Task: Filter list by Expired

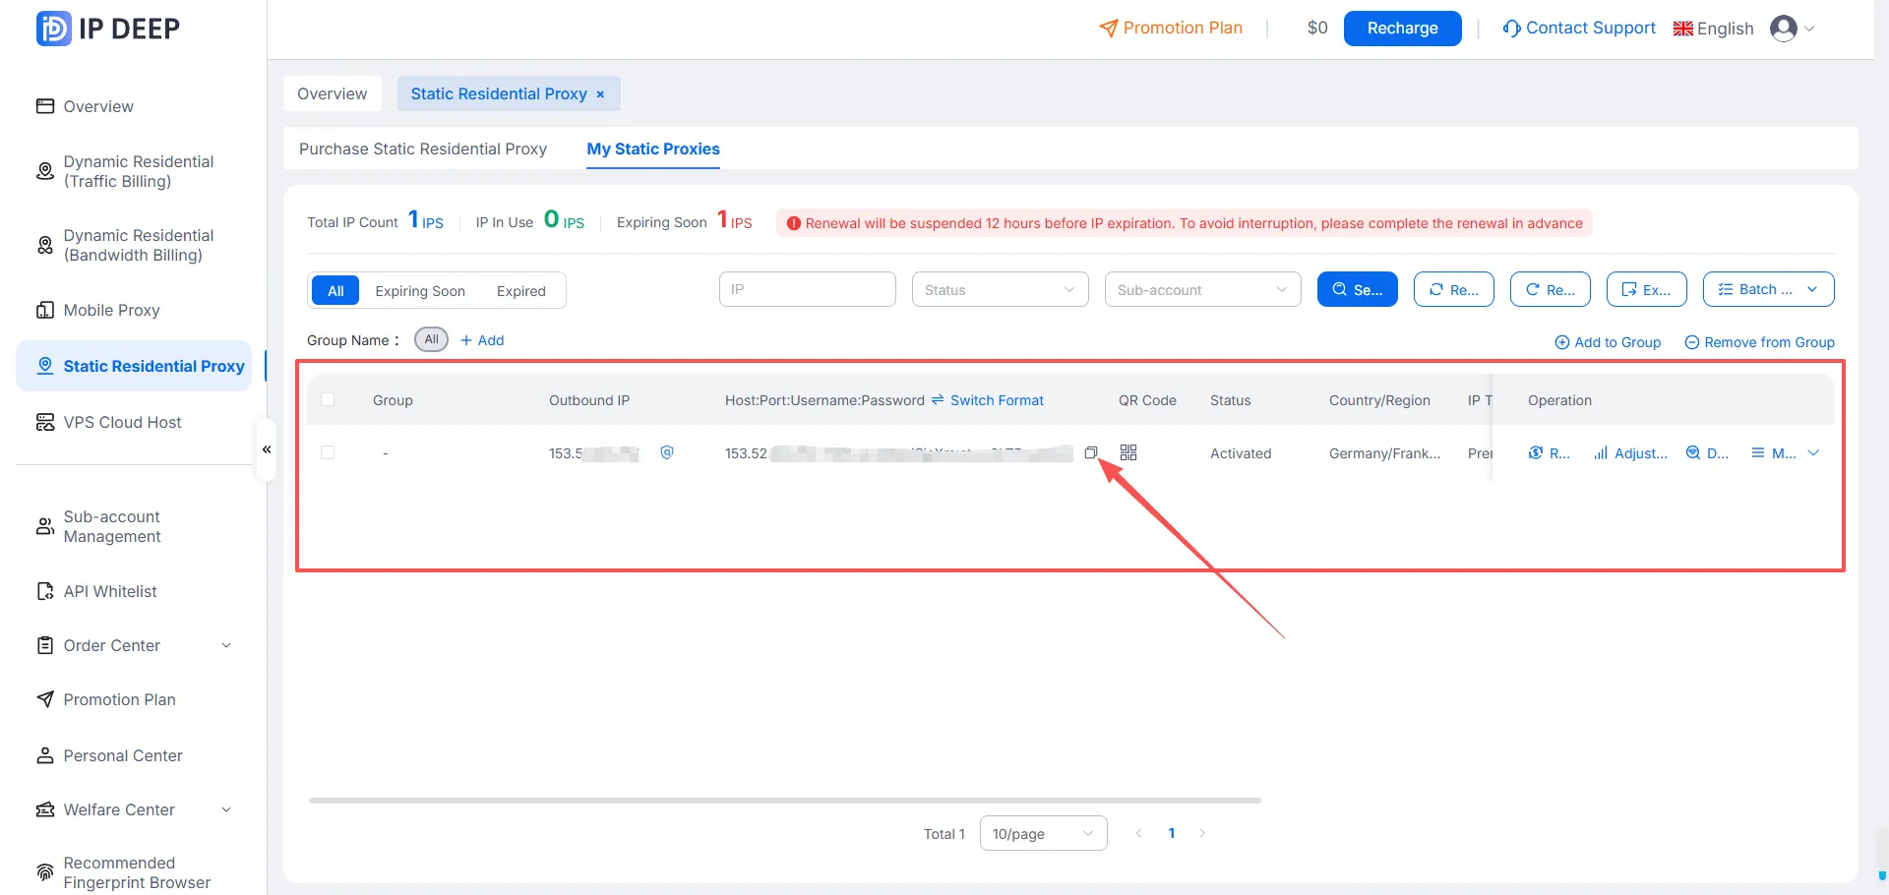Action: pos(520,291)
